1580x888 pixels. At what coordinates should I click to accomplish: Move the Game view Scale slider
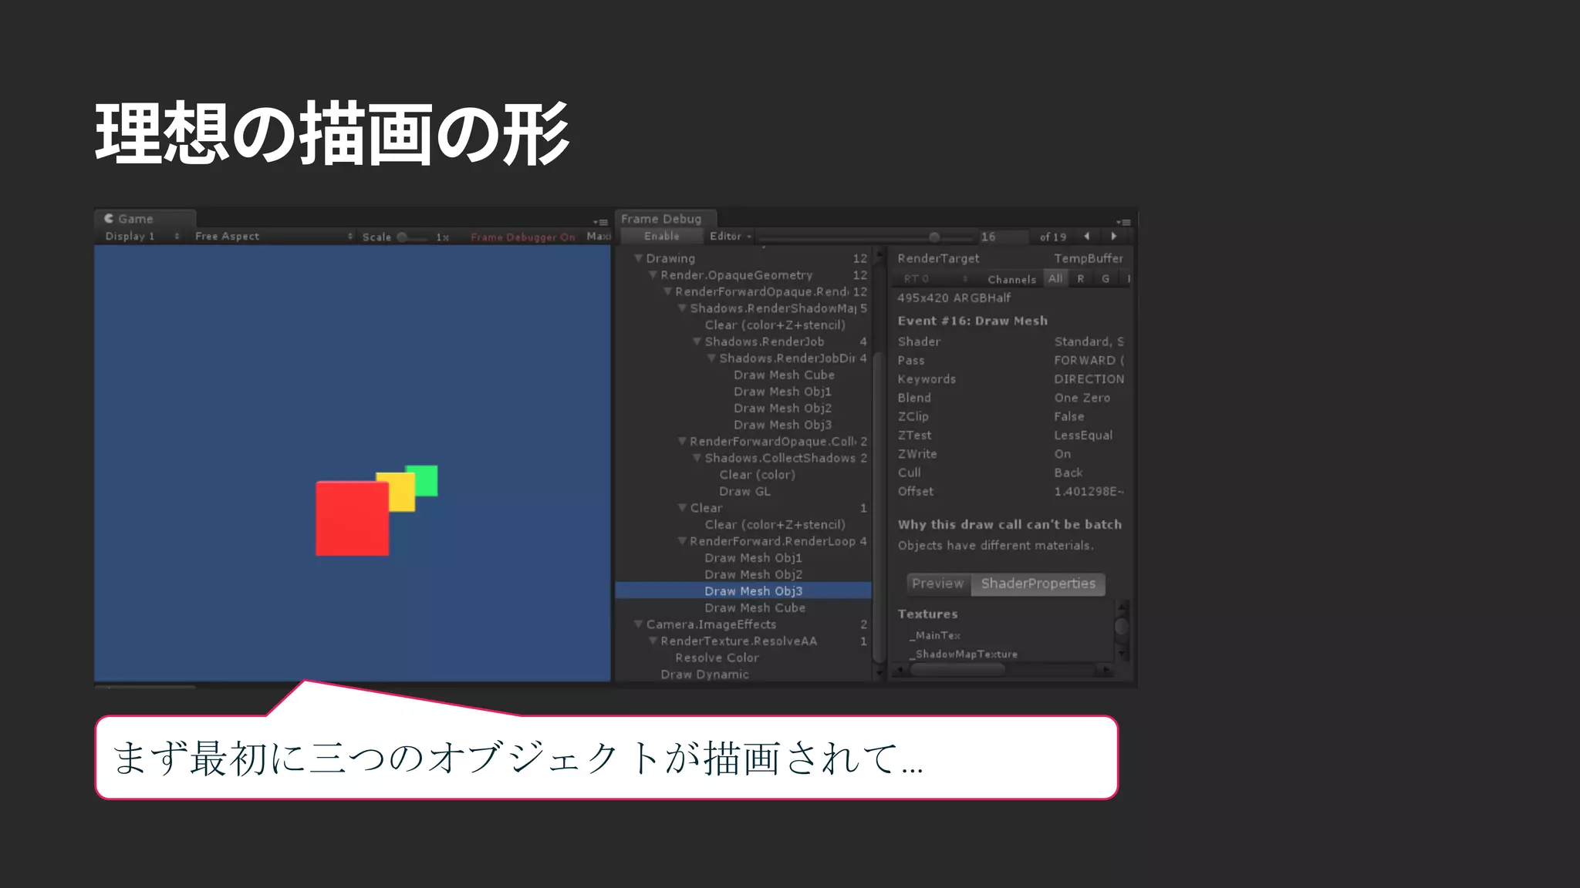point(412,237)
